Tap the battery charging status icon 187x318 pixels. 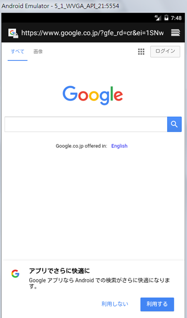point(166,18)
